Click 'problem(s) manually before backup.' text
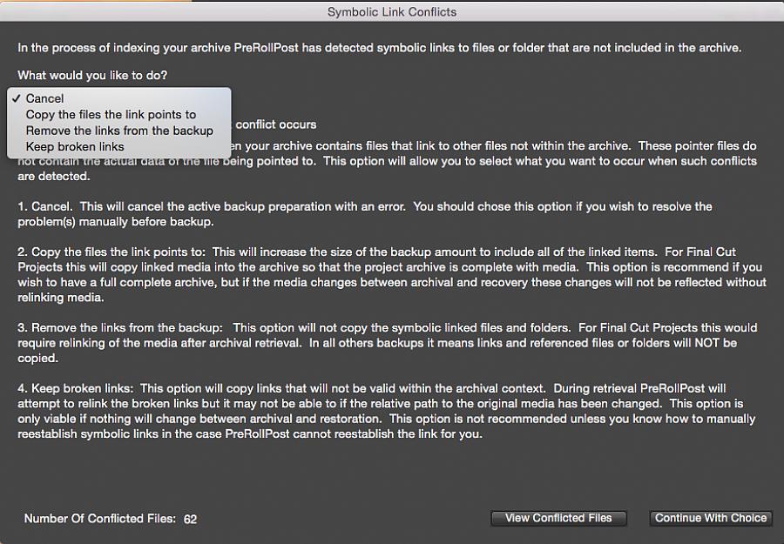 click(x=116, y=222)
